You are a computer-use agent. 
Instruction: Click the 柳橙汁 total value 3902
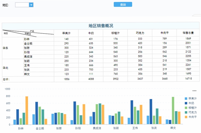[x=116, y=79]
